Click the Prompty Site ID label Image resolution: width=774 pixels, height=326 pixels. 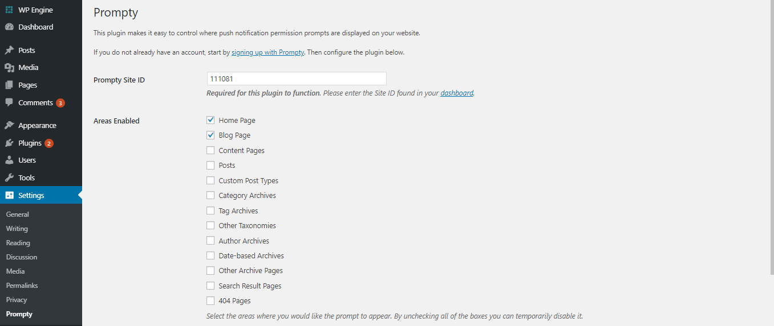pyautogui.click(x=119, y=80)
